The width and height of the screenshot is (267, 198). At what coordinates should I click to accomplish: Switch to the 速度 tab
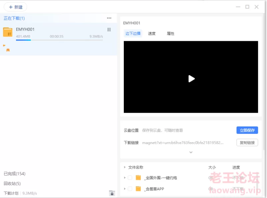(x=152, y=33)
